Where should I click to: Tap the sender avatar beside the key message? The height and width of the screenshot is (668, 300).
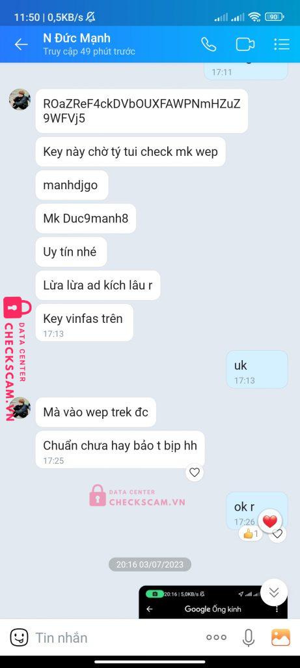(20, 100)
